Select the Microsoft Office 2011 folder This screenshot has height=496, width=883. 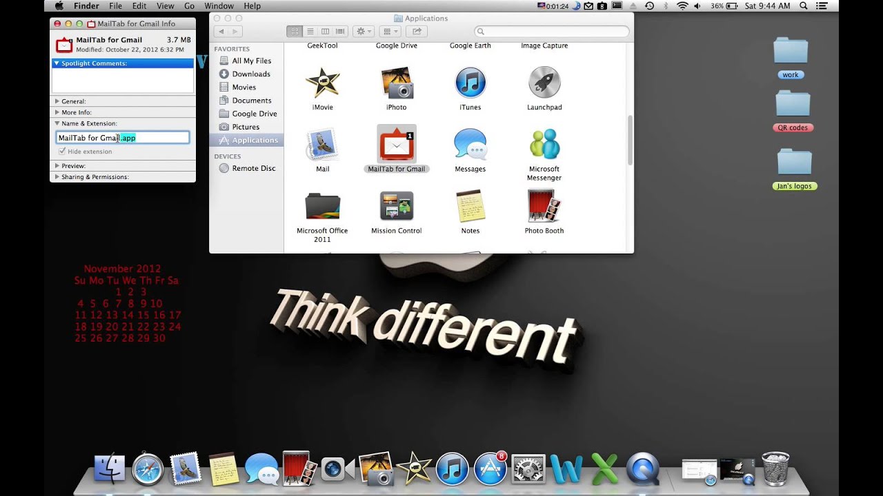click(x=322, y=206)
